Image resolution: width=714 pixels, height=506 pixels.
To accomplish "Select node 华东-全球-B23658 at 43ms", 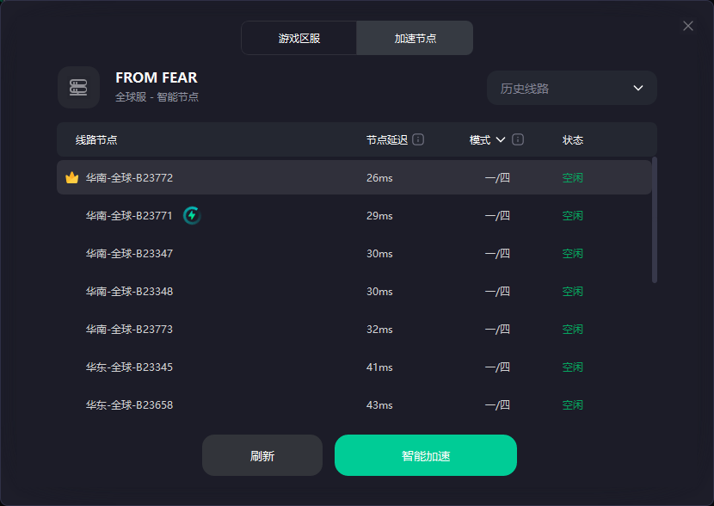I will click(x=354, y=405).
